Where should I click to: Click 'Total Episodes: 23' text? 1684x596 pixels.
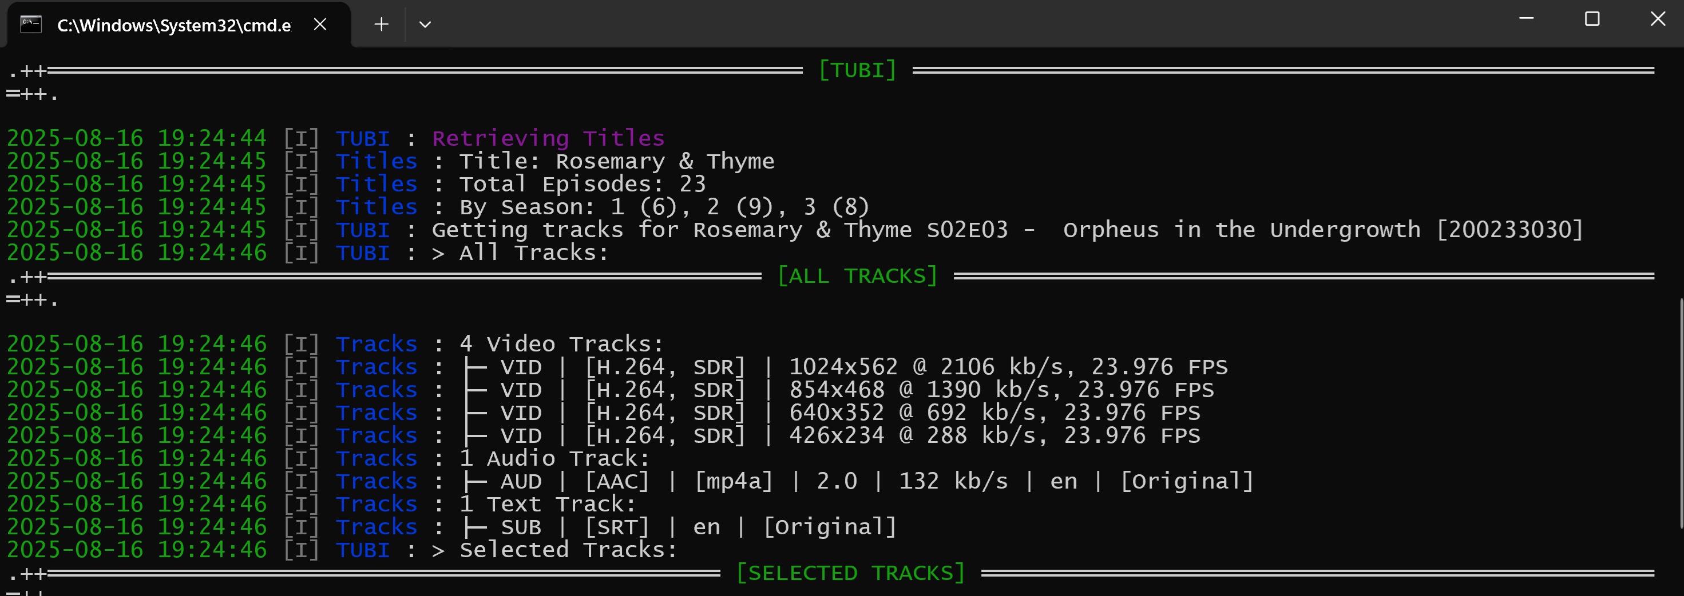tap(583, 184)
